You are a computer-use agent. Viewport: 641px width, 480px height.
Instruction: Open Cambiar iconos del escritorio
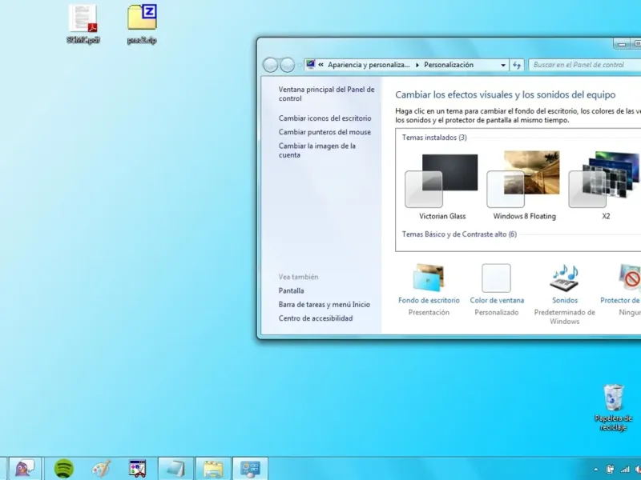coord(325,118)
